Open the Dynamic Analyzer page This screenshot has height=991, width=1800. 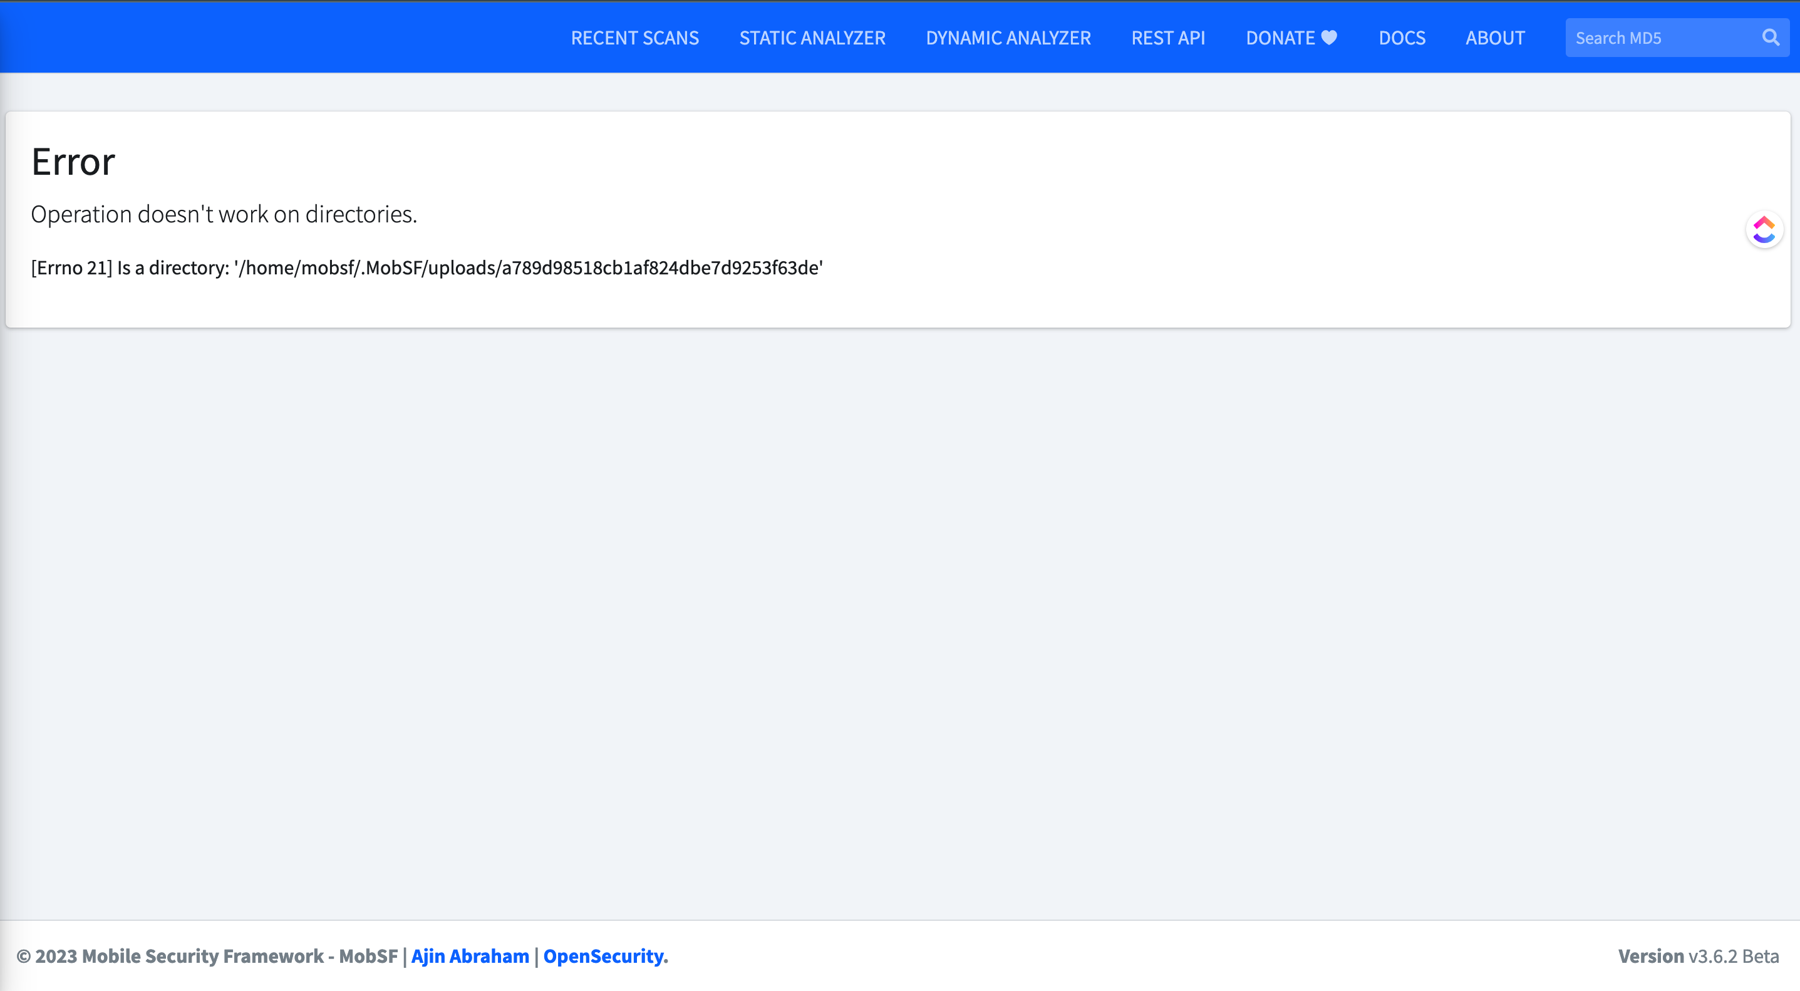point(1008,38)
